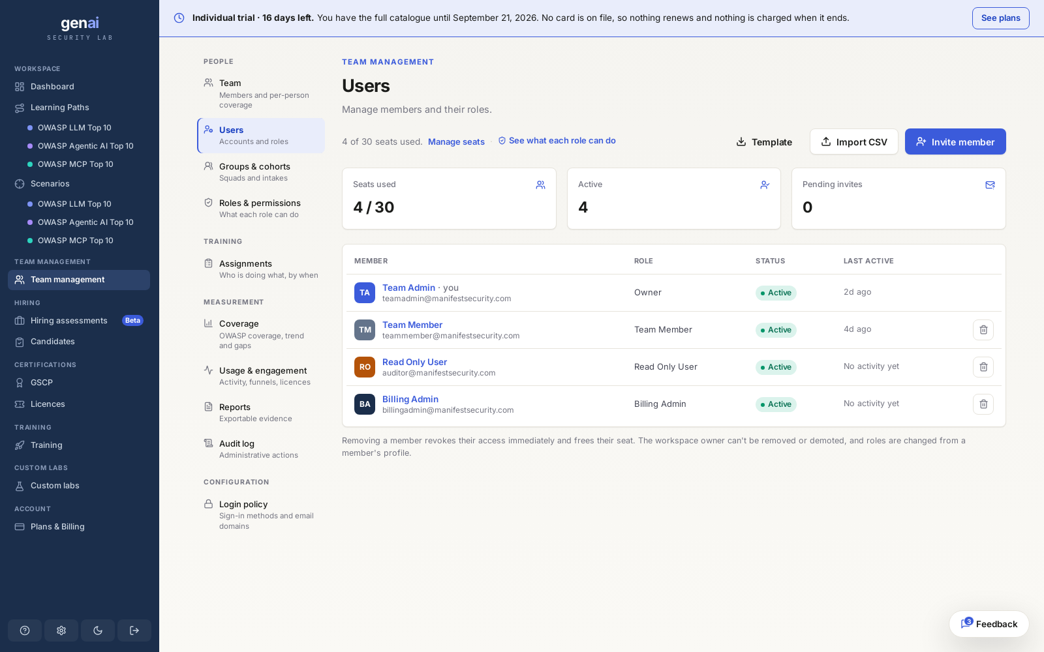Delete Read Only User trash icon
Screen dimensions: 1044x652
(x=983, y=367)
